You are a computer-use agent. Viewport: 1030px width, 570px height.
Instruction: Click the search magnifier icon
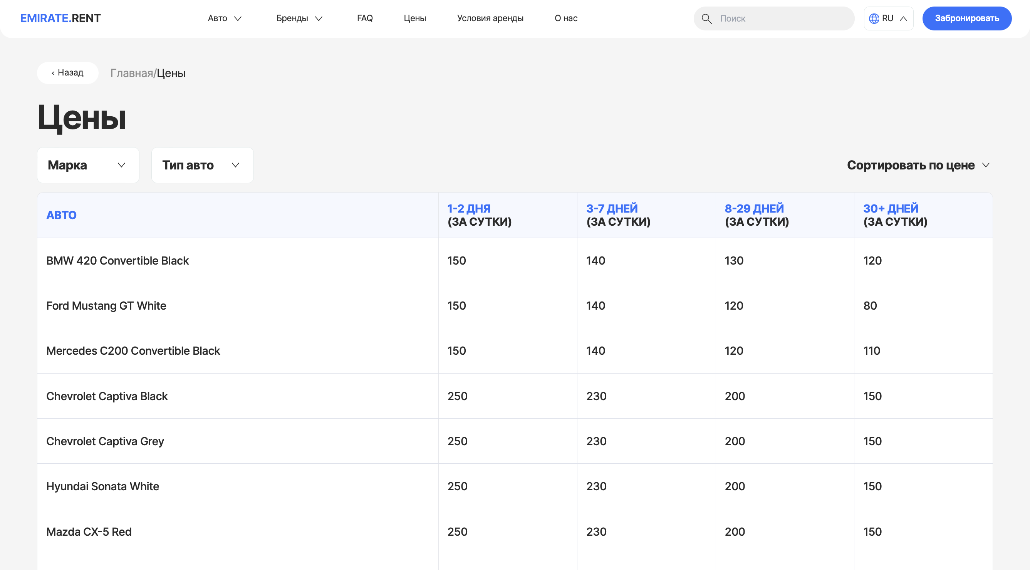coord(706,19)
